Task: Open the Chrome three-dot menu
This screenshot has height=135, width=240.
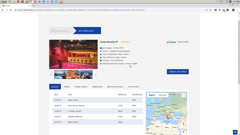Action: point(237,10)
